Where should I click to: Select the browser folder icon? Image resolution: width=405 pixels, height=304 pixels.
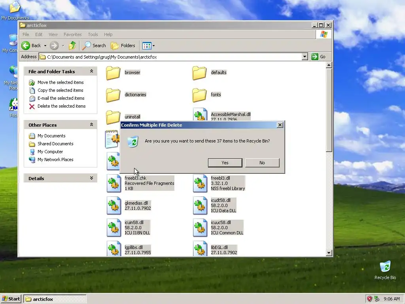point(113,73)
